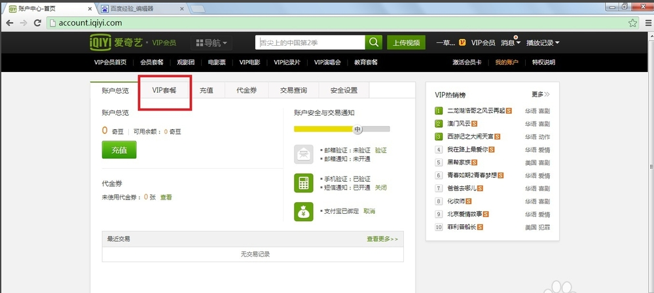Open 电影票 in the nav bar

[217, 63]
